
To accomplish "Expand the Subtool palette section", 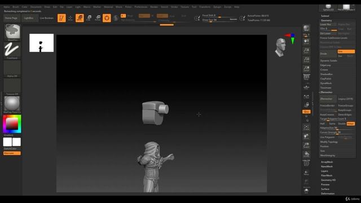I will [x=325, y=16].
